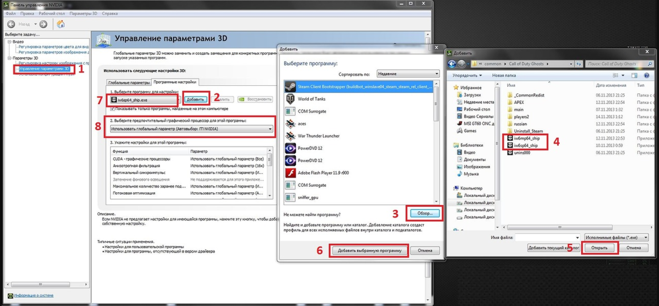Open the program selection dropdown iw6sp64_ship.exe
This screenshot has width=659, height=306.
point(145,100)
